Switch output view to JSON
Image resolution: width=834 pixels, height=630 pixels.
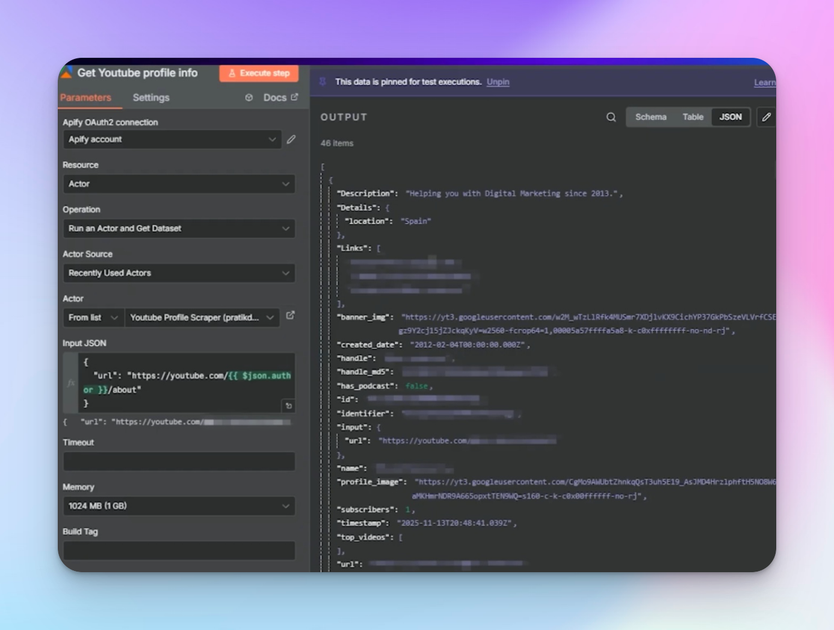tap(731, 117)
